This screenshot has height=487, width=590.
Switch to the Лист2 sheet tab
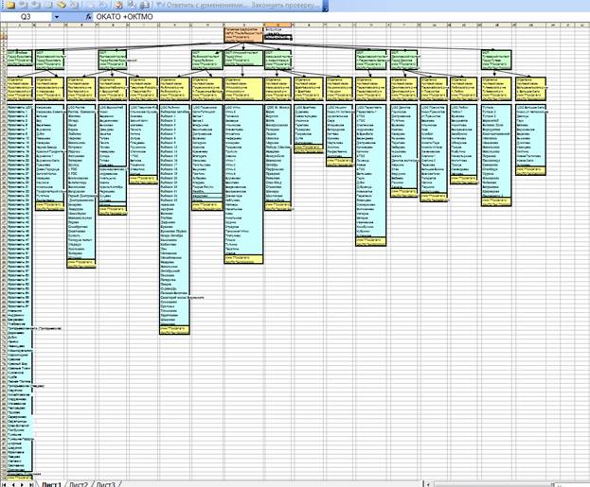coord(79,483)
